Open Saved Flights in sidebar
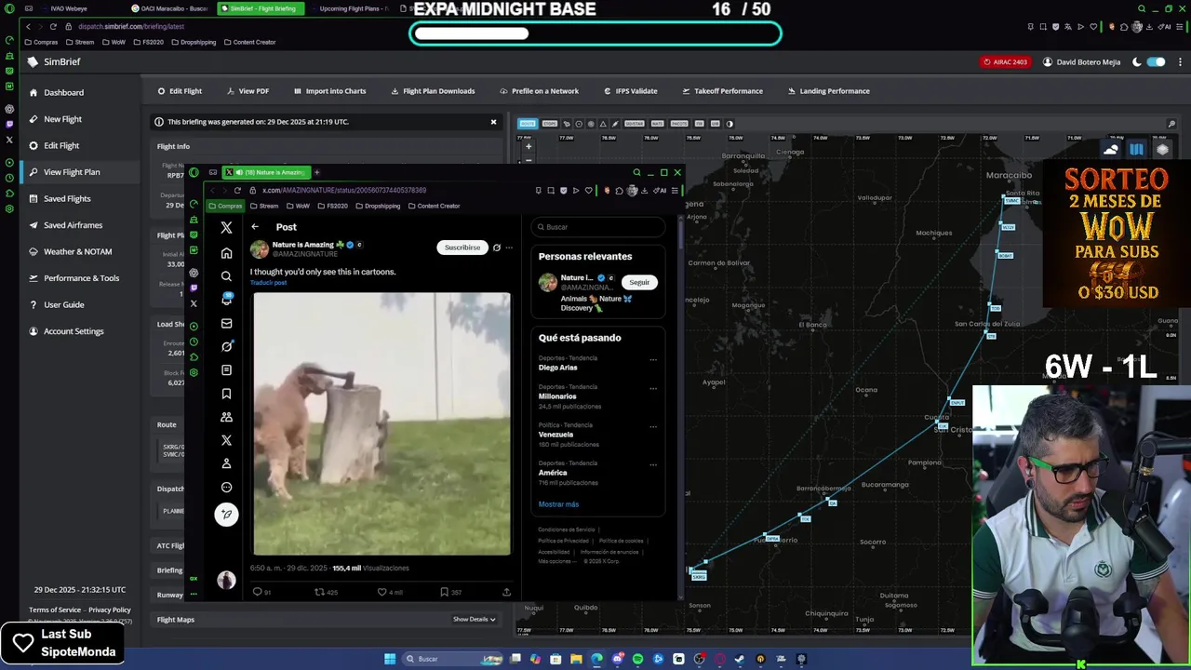The width and height of the screenshot is (1191, 670). pos(67,198)
